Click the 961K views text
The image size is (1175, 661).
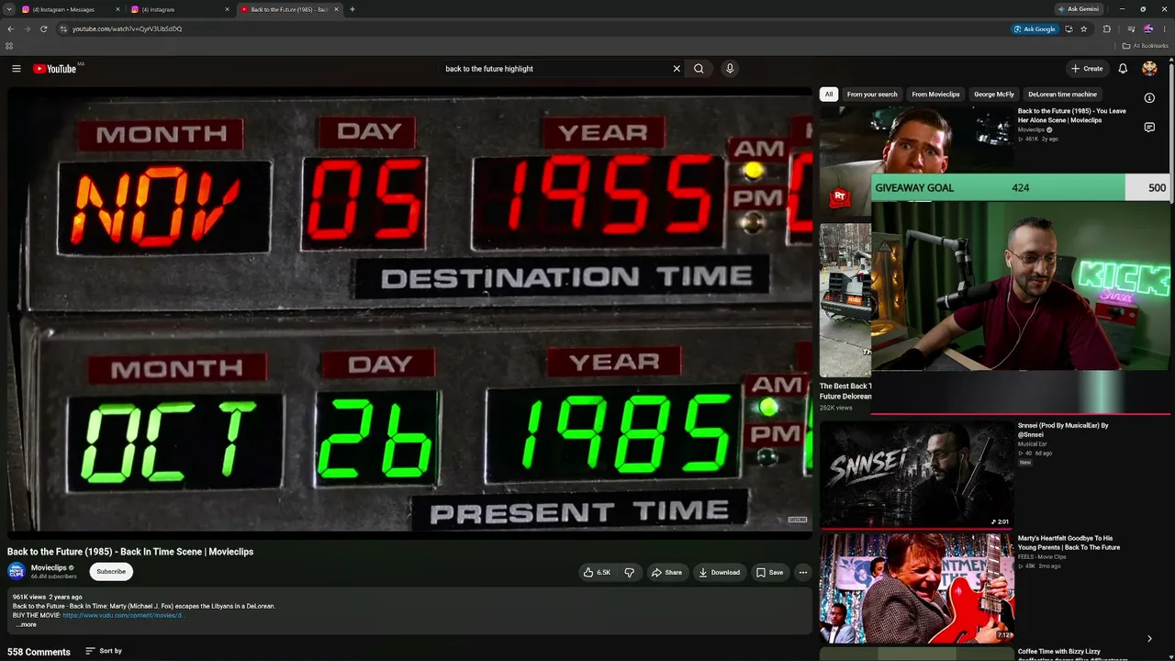pos(29,597)
